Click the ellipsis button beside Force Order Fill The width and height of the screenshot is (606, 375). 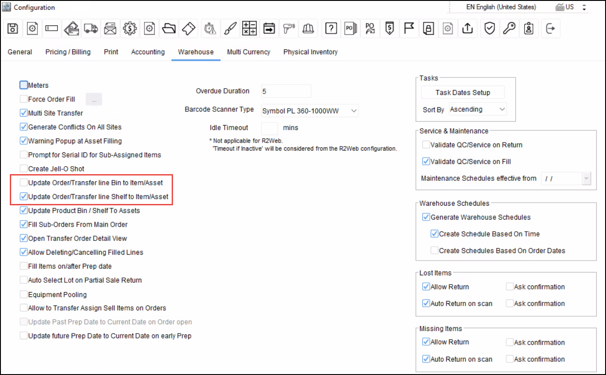coord(94,100)
